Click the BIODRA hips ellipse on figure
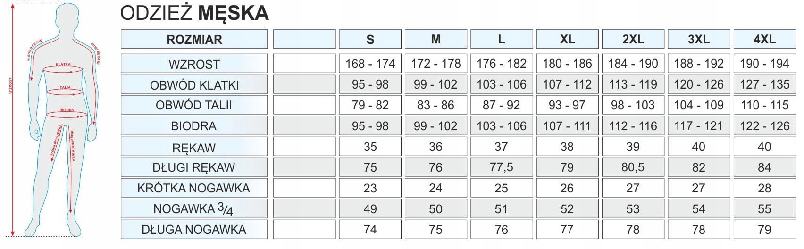The width and height of the screenshot is (804, 249). click(x=67, y=114)
